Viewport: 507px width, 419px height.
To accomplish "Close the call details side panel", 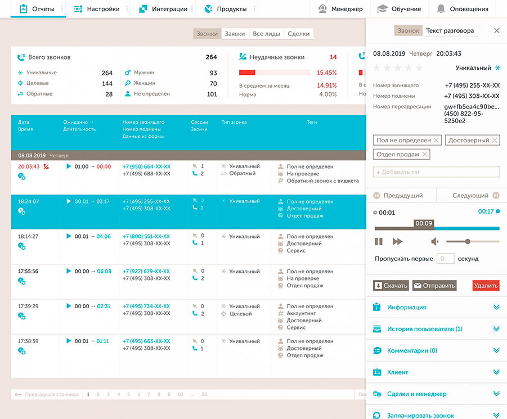I will [x=496, y=31].
